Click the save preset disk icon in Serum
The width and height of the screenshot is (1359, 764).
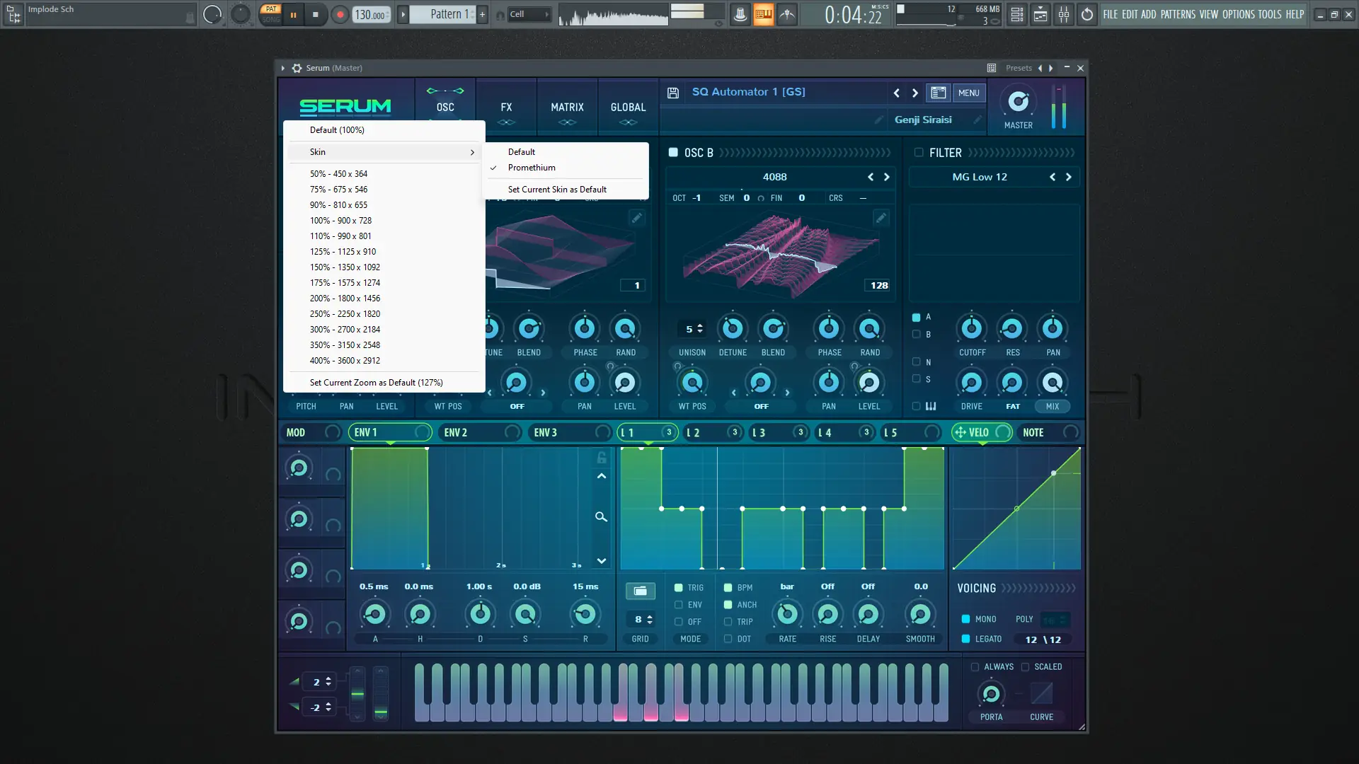point(672,92)
